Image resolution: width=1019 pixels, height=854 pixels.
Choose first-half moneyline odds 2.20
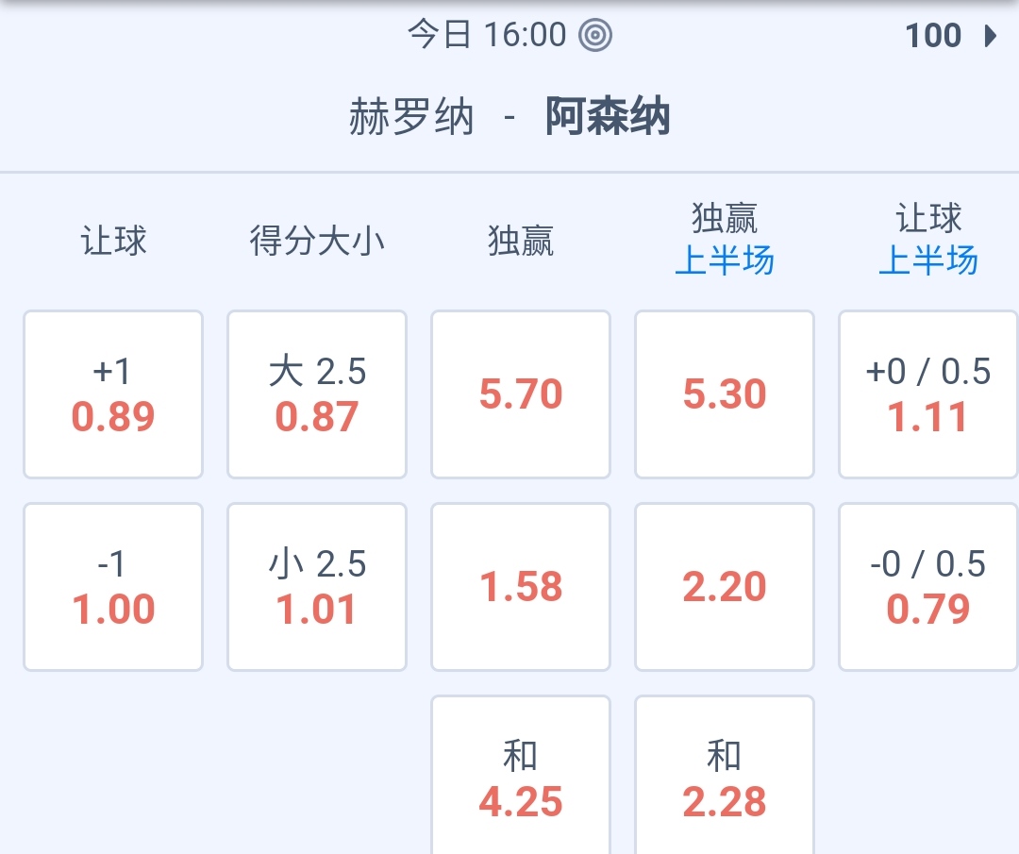tap(725, 587)
